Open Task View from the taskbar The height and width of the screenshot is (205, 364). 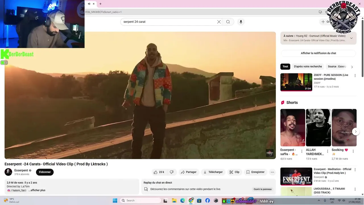[x=165, y=200]
